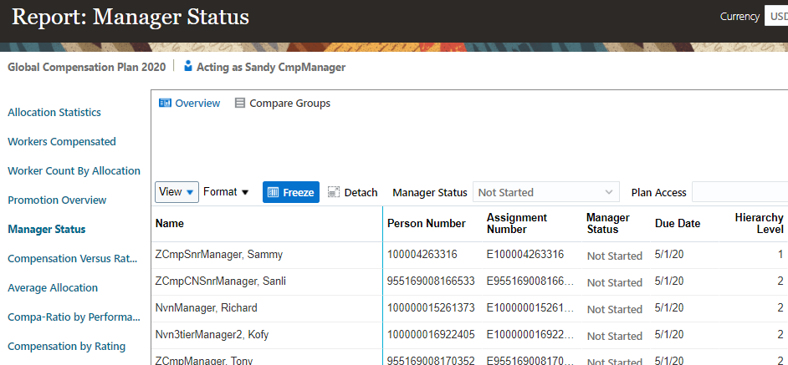The width and height of the screenshot is (788, 365).
Task: Open the Format menu dropdown
Action: (227, 192)
